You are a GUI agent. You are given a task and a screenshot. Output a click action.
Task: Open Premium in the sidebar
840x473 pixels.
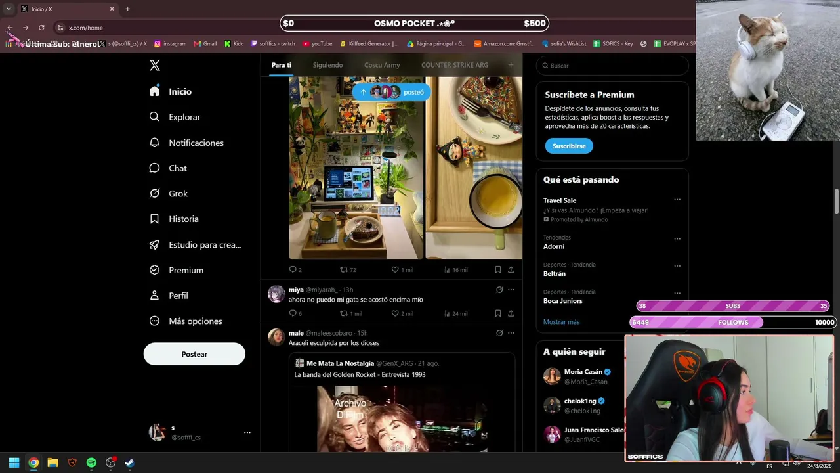click(x=177, y=270)
